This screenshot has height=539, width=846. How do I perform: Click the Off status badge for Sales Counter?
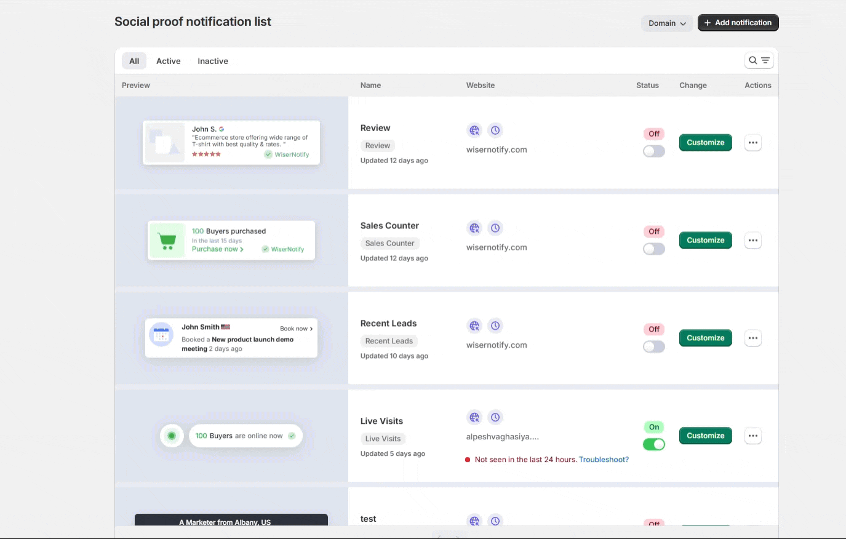click(x=654, y=231)
